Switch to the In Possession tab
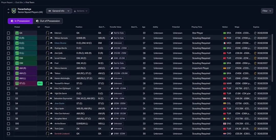The height and width of the screenshot is (140, 276). [20, 21]
